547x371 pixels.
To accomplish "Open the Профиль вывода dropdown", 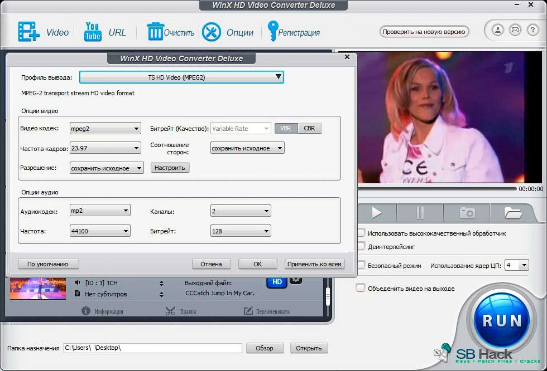I will click(181, 77).
